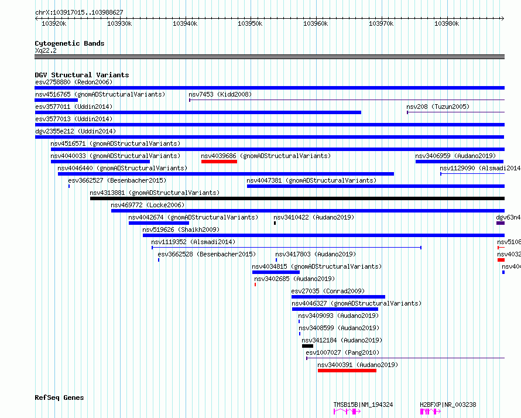Click dgv2355e212 (Uddin2014) label
The width and height of the screenshot is (521, 418).
point(76,131)
